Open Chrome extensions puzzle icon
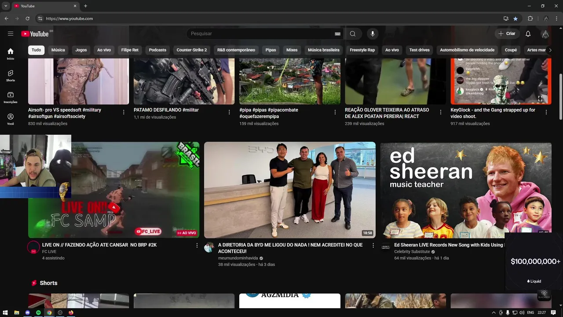This screenshot has height=317, width=563. coord(530,18)
